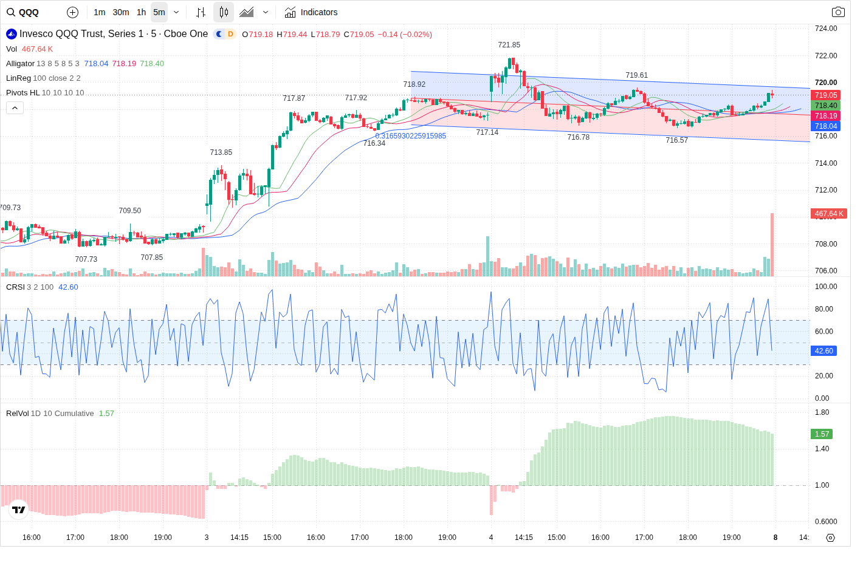Screen dimensions: 863x577
Task: Expand the time interval dropdown chevron
Action: (176, 12)
